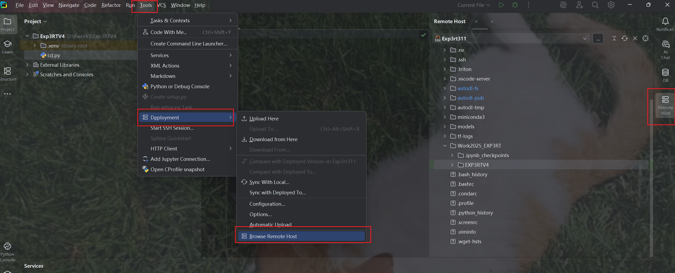Choose Browse Remote Host from Deployment submenu
Screen dimensions: 675x273
coord(273,236)
